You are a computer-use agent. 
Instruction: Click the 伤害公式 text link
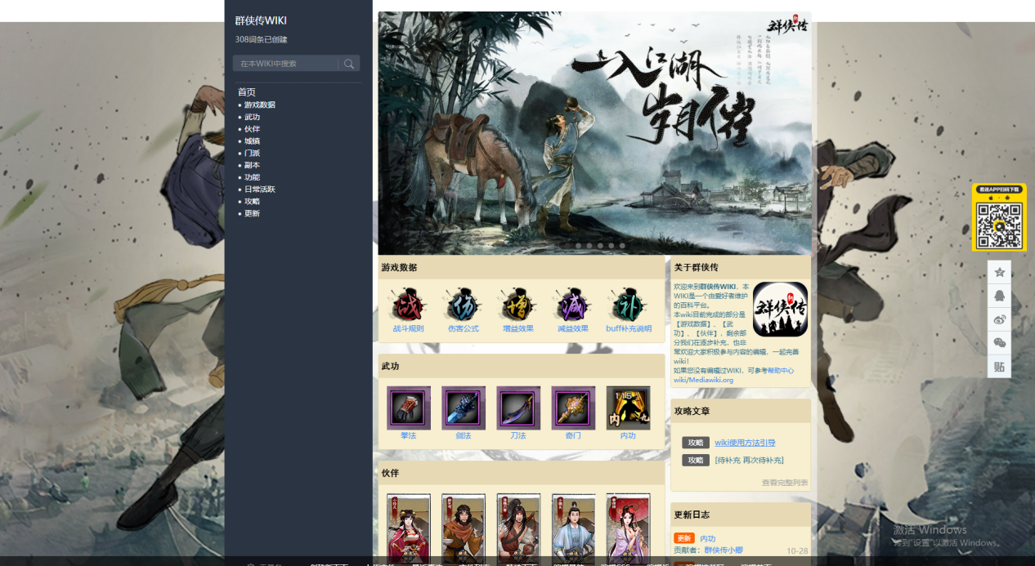coord(463,329)
